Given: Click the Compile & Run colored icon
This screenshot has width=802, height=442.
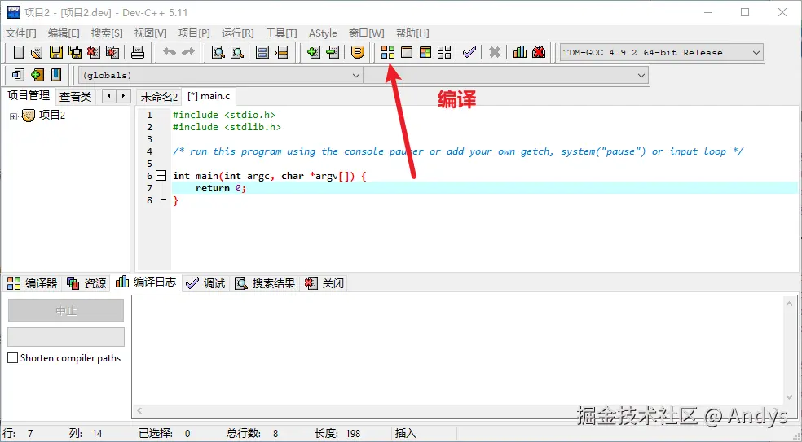Looking at the screenshot, I should click(x=425, y=52).
